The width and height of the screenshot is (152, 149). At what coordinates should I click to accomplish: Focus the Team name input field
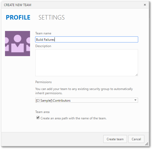[x=87, y=39]
